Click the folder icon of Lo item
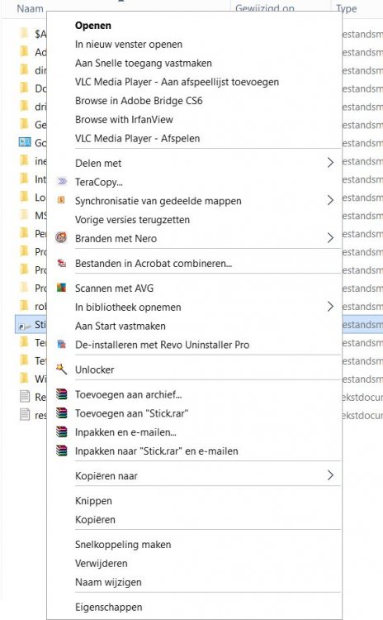383x620 pixels. (x=24, y=197)
